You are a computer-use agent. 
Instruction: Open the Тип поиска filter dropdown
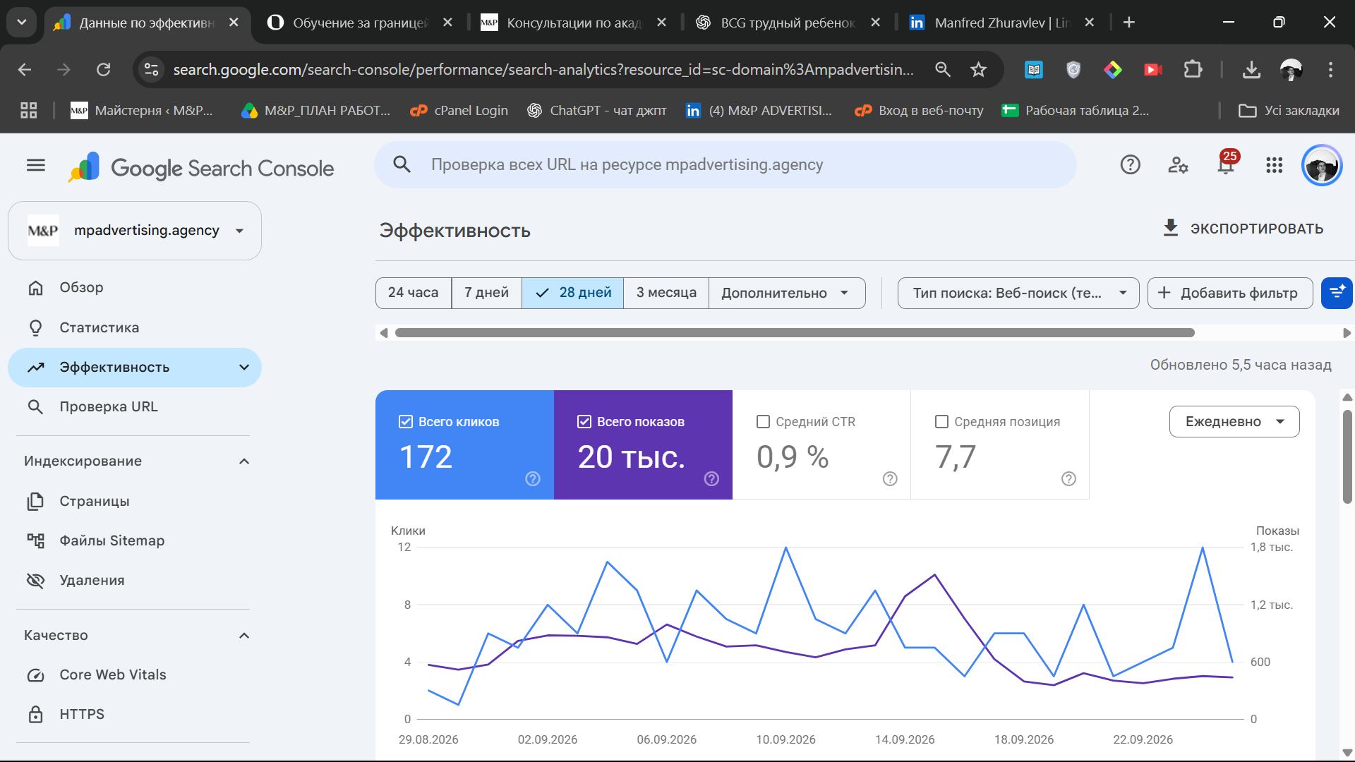coord(1018,293)
